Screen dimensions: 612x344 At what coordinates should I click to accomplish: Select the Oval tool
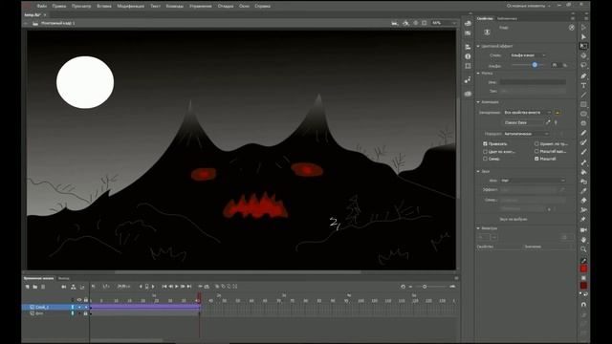point(583,114)
